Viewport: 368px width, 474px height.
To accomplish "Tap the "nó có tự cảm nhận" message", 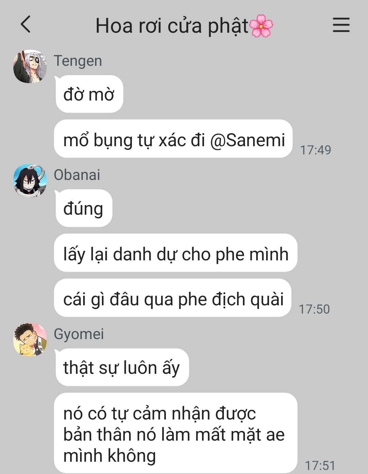I will (x=175, y=433).
